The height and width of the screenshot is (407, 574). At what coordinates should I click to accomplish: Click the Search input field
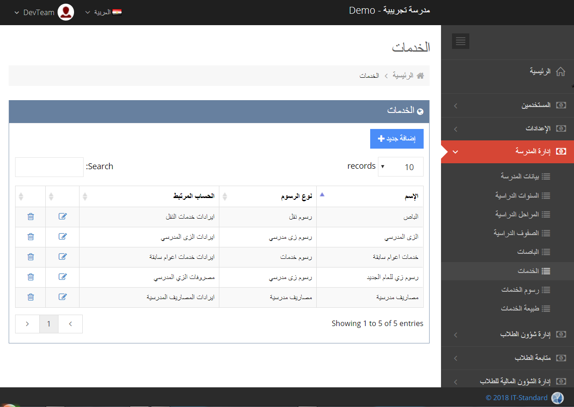click(x=49, y=167)
